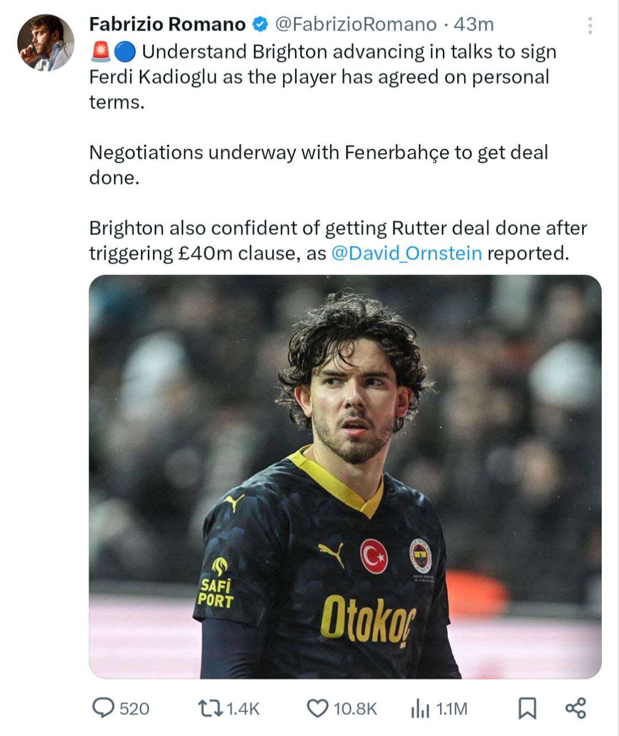The height and width of the screenshot is (736, 619).
Task: Open the @David_Ornstein mention
Action: pyautogui.click(x=407, y=253)
